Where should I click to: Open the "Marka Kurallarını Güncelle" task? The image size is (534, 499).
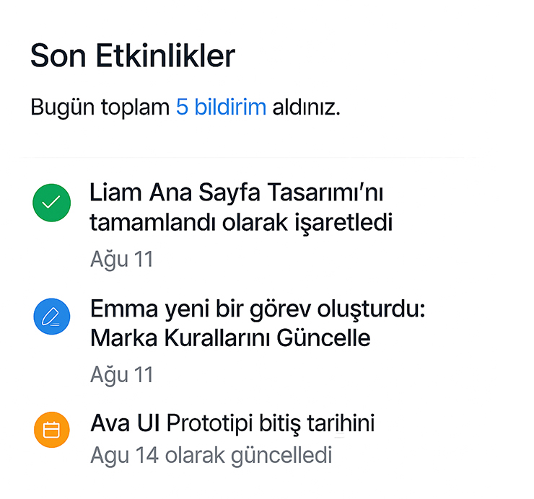point(230,337)
